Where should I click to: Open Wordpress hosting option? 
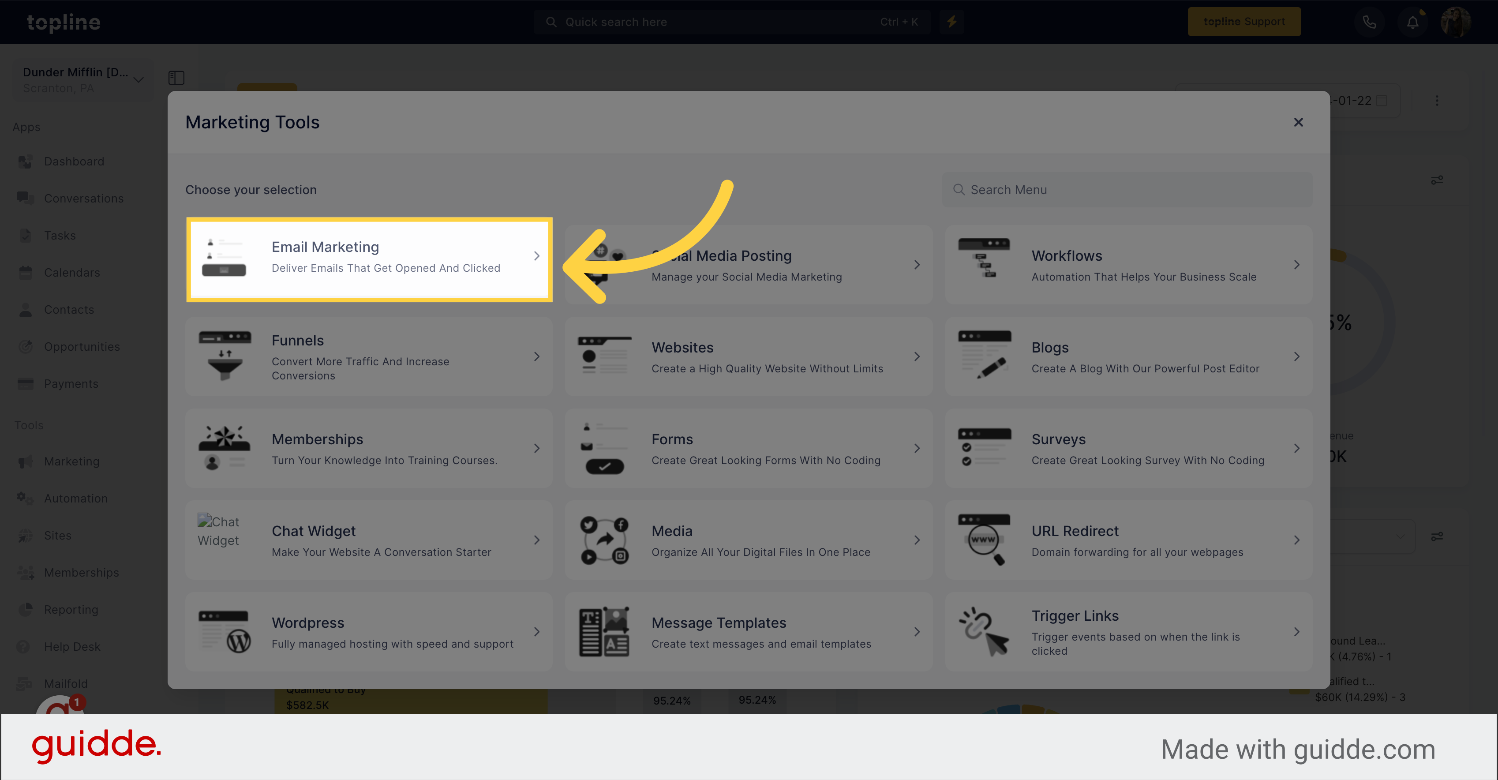369,632
